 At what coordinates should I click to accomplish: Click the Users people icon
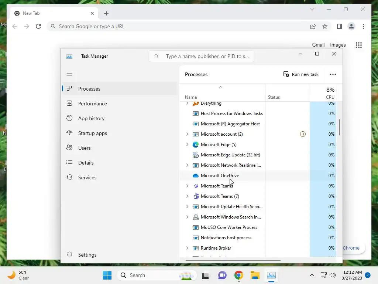69,148
